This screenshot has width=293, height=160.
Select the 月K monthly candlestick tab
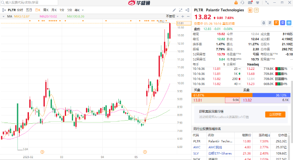[54, 10]
